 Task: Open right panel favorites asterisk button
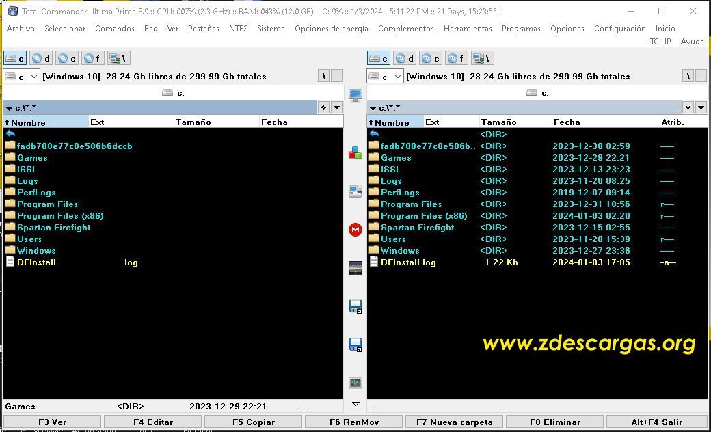pyautogui.click(x=688, y=107)
